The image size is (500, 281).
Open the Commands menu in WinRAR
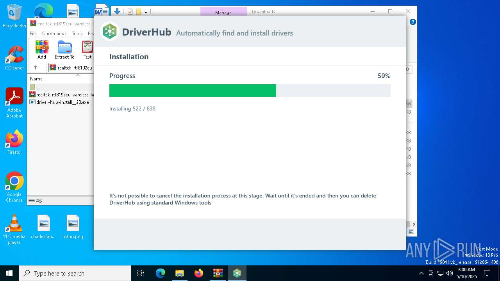(54, 34)
